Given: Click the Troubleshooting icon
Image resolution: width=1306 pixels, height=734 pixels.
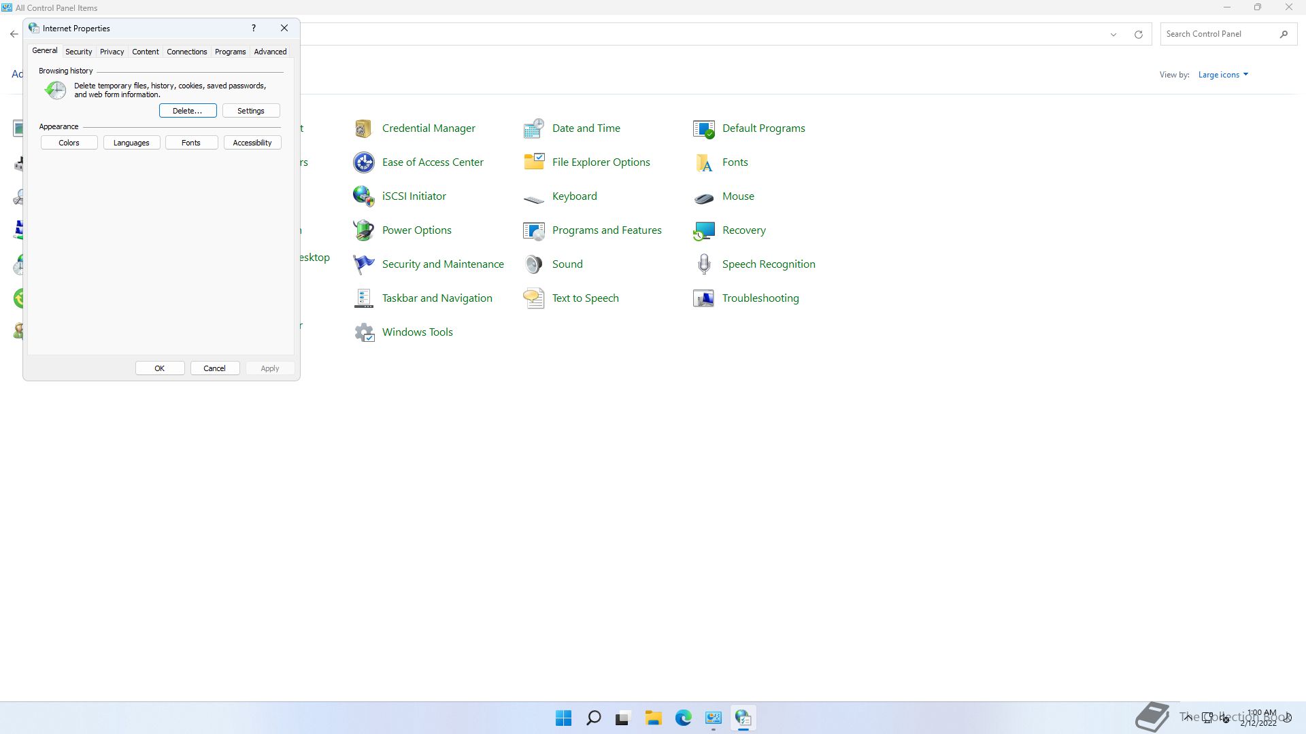Looking at the screenshot, I should (x=703, y=298).
